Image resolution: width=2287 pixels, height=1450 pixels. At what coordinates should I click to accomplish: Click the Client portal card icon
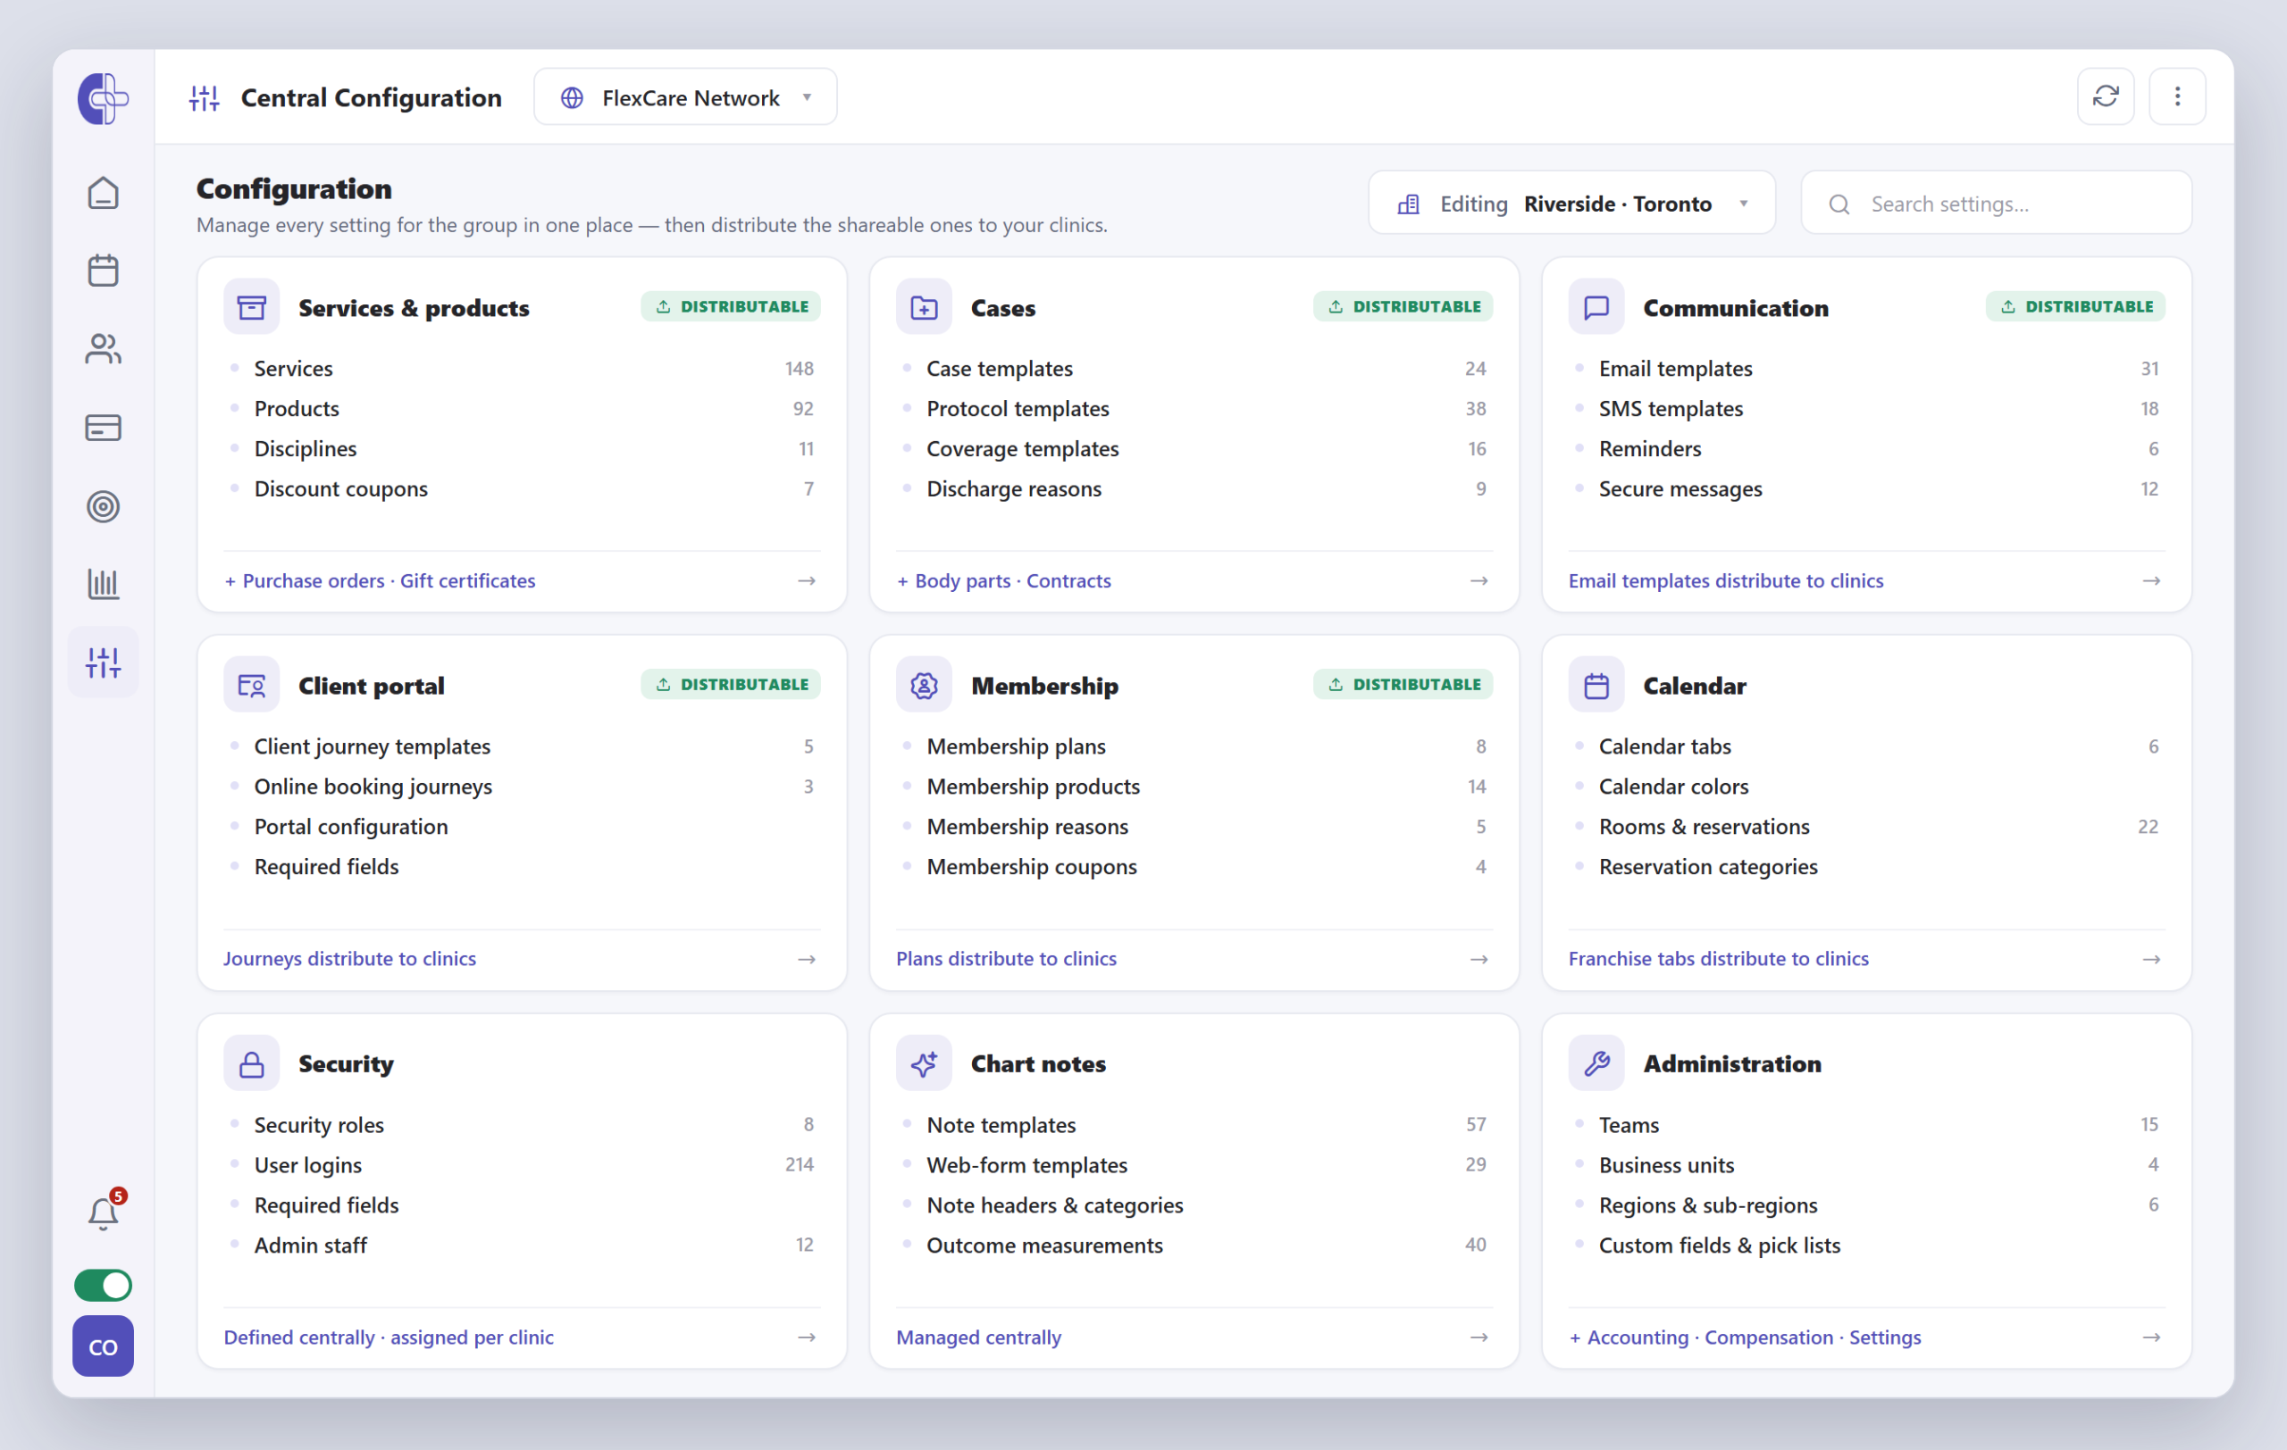pos(252,685)
